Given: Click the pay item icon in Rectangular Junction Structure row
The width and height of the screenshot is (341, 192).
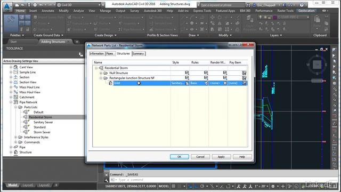Looking at the screenshot, I should pos(244,78).
